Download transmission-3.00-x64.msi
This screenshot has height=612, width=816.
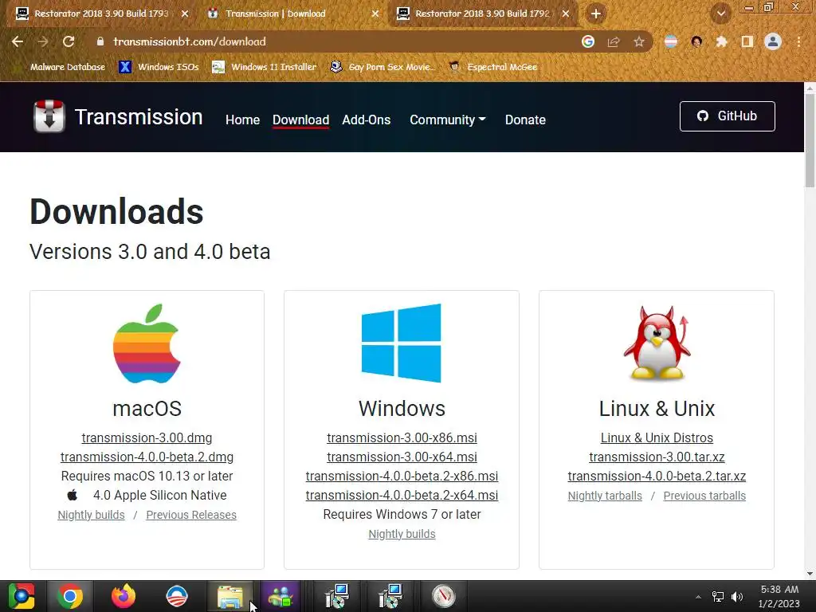402,457
